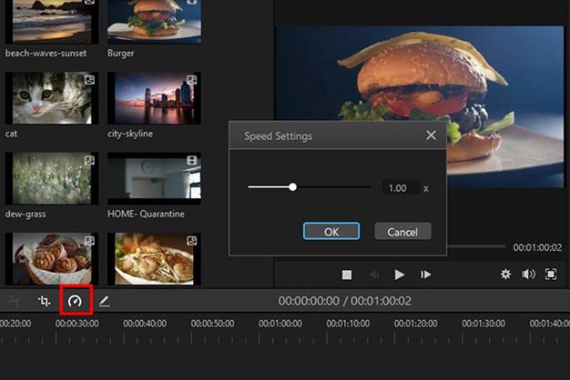Click the preview duration 00:01:00:02 label
Viewport: 570px width, 380px height.
(x=537, y=247)
